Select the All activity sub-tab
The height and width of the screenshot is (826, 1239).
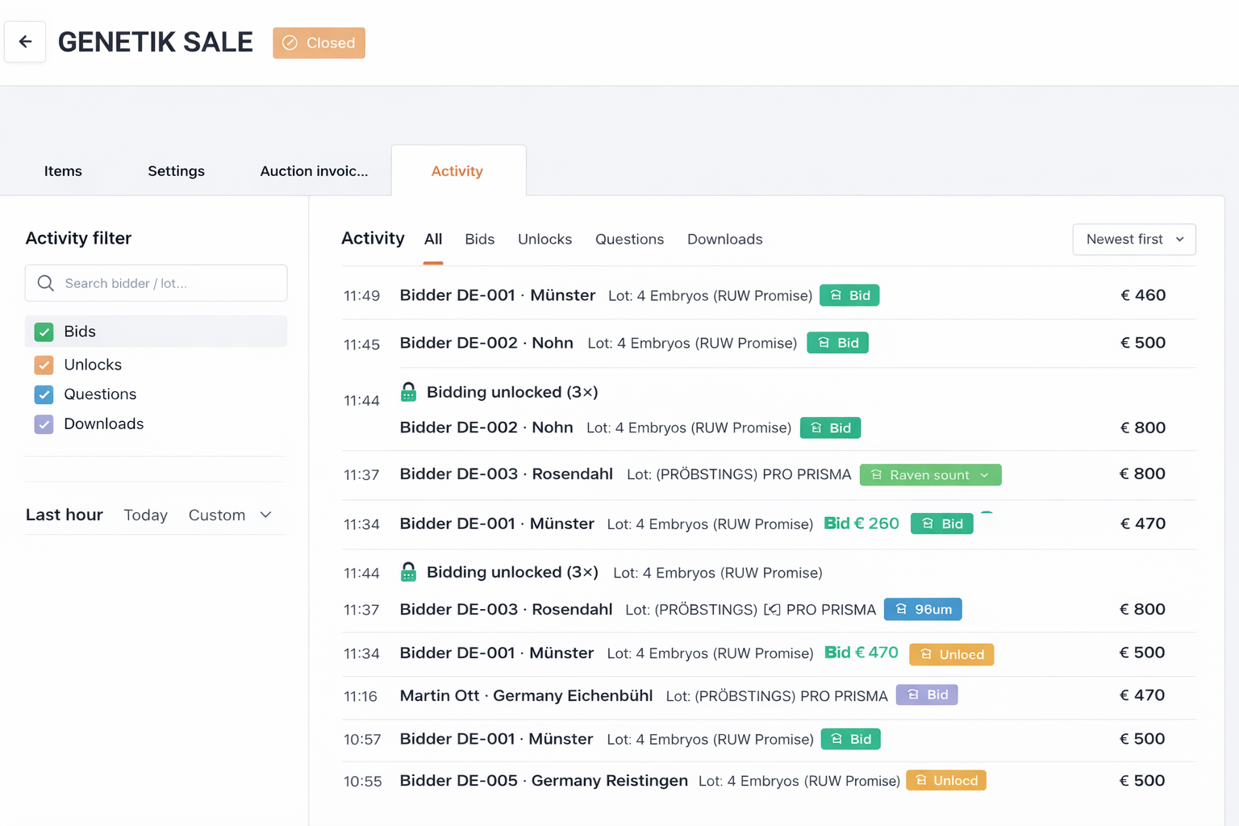[433, 240]
